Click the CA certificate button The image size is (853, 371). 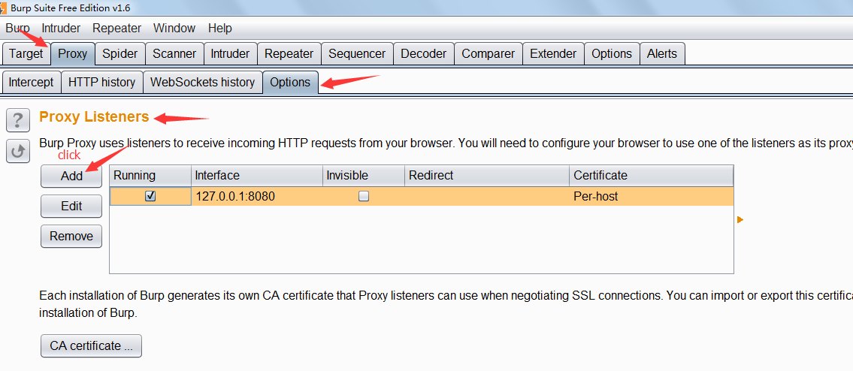coord(91,346)
